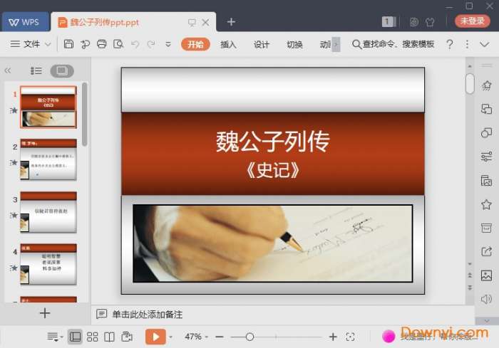Select slide 1 thumbnail
The height and width of the screenshot is (348, 499).
(x=48, y=107)
